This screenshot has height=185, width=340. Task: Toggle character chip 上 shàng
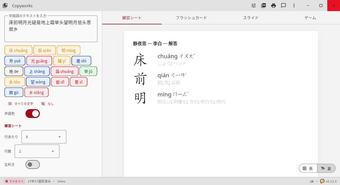tap(37, 71)
